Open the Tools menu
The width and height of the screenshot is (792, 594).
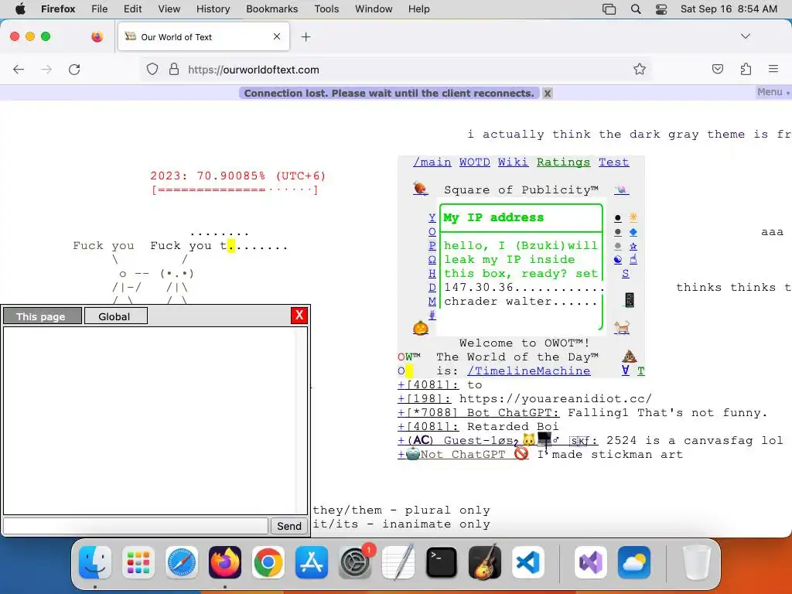coord(326,9)
